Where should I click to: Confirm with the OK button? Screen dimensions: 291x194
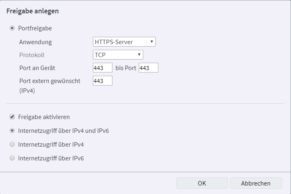(x=202, y=183)
